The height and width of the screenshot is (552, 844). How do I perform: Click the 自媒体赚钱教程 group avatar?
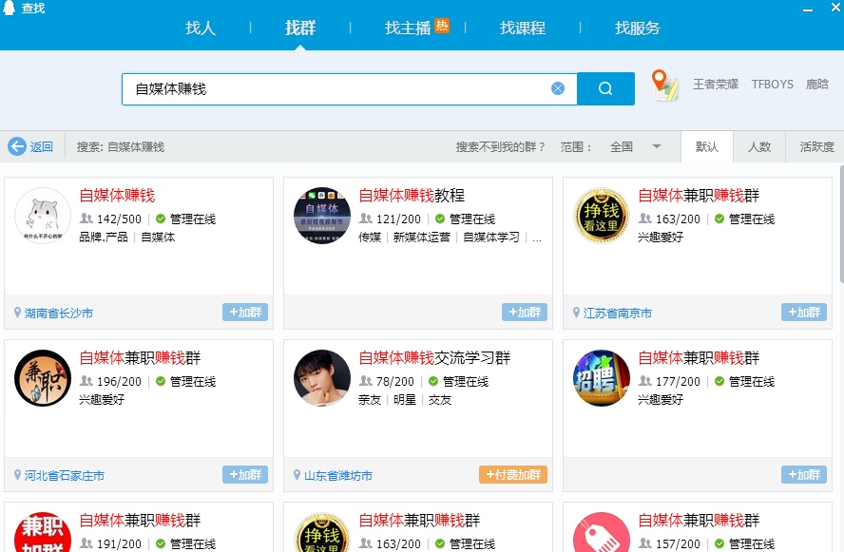coord(322,217)
